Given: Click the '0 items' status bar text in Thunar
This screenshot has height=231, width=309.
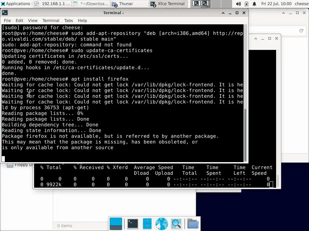Looking at the screenshot, I should coord(65,226).
